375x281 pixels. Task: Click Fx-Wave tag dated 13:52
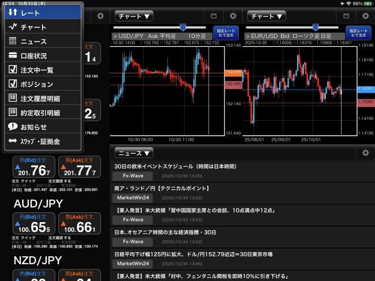pos(133,242)
